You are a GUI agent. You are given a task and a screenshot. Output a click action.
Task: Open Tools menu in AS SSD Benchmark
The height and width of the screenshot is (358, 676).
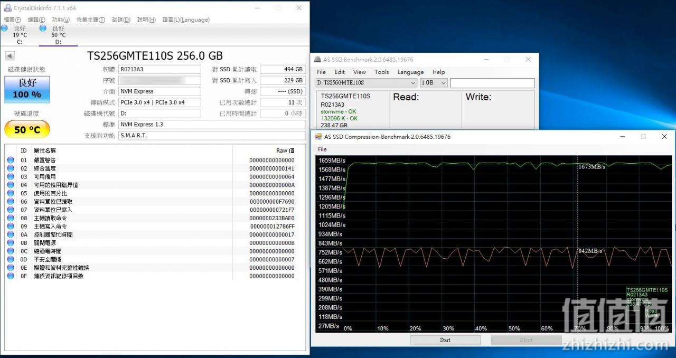tap(382, 72)
